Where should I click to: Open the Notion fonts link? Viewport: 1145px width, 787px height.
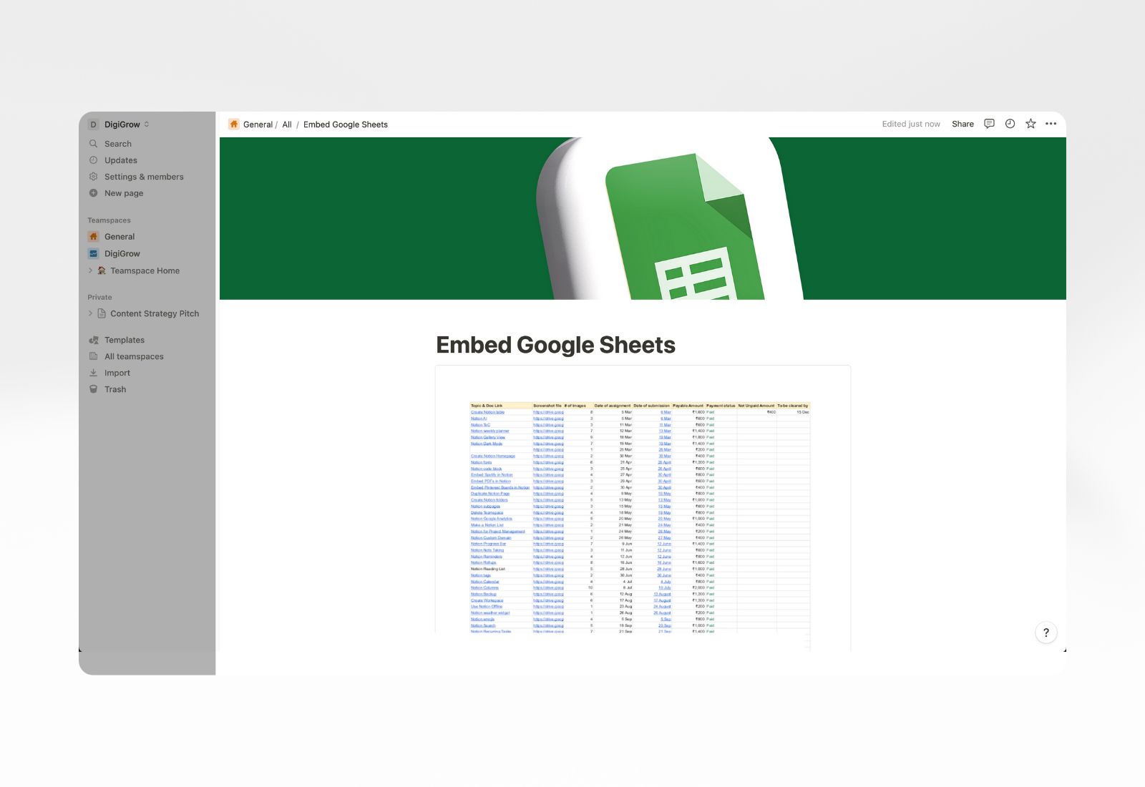pyautogui.click(x=481, y=462)
